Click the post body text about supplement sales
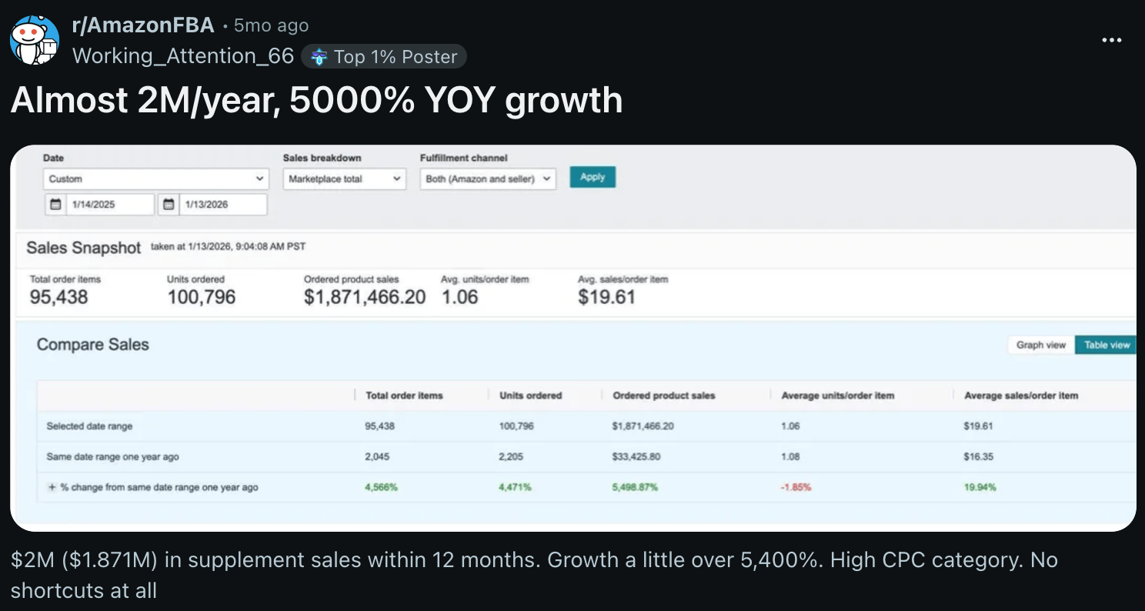The image size is (1145, 611). (534, 575)
